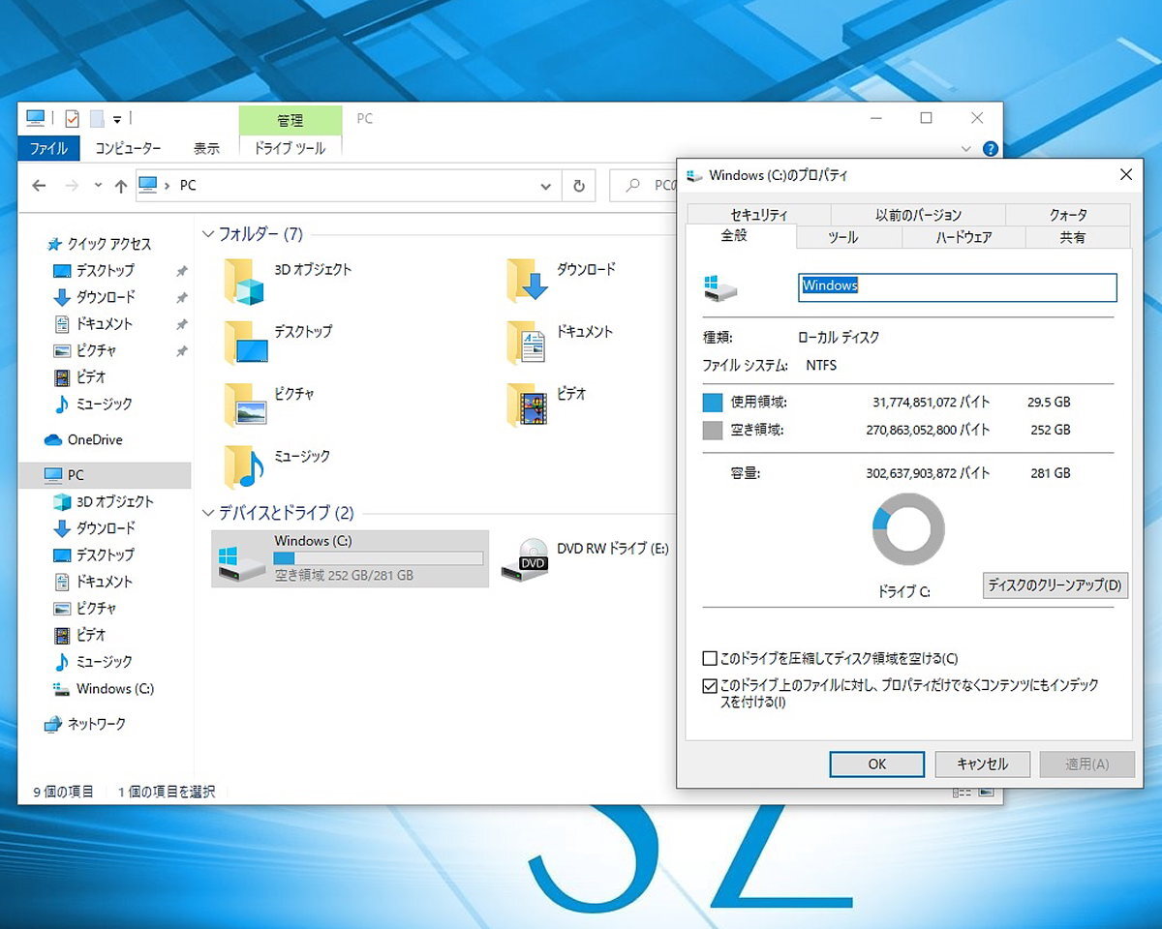Select ビデオ under quick access
The image size is (1162, 929).
coord(91,377)
